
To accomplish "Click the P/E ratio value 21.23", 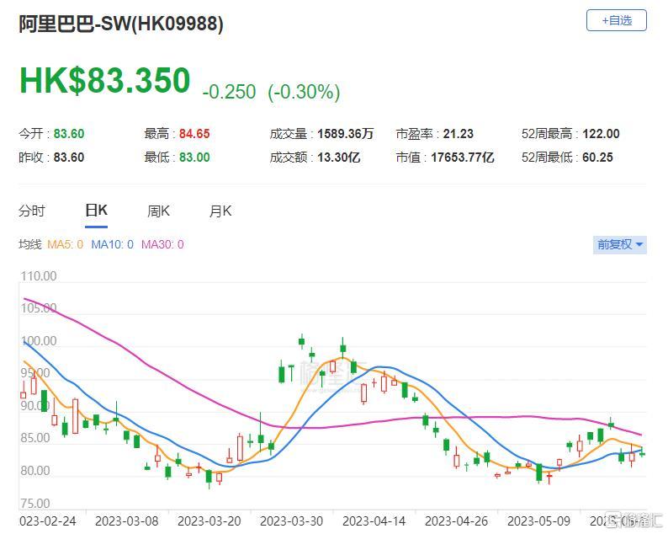I will click(458, 134).
